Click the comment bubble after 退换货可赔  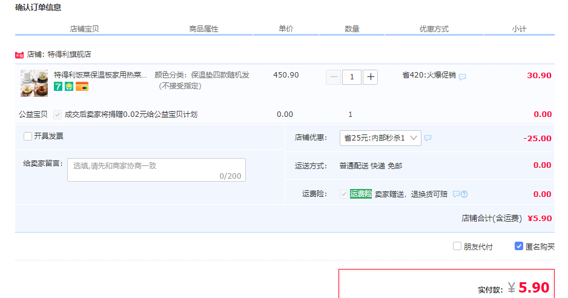tap(456, 194)
